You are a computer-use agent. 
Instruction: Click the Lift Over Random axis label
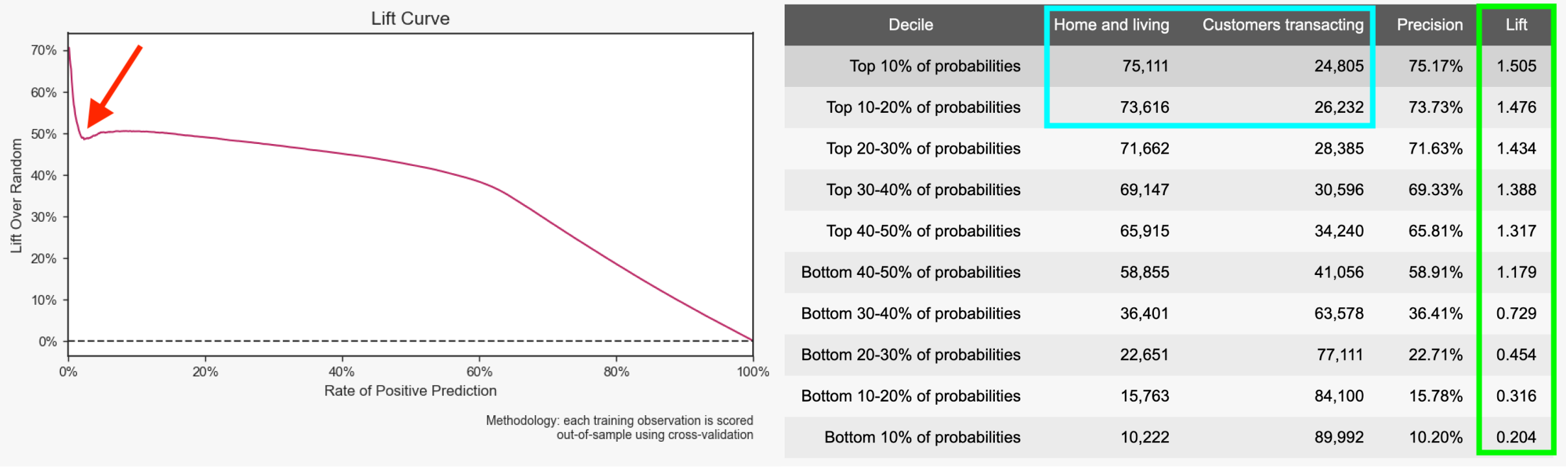pos(16,195)
